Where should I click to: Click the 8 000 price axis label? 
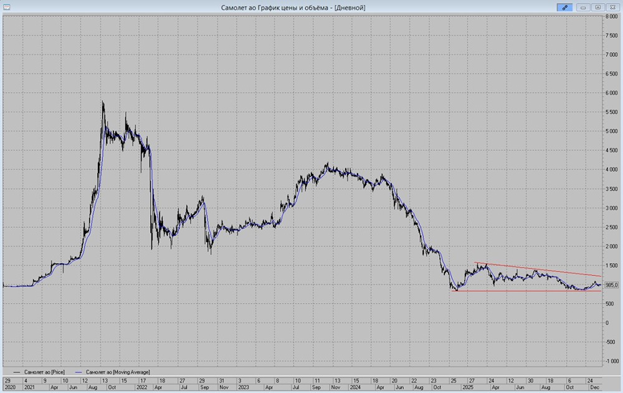612,16
